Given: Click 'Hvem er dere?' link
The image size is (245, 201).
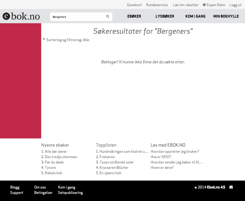Looking at the screenshot, I should pos(162,168).
